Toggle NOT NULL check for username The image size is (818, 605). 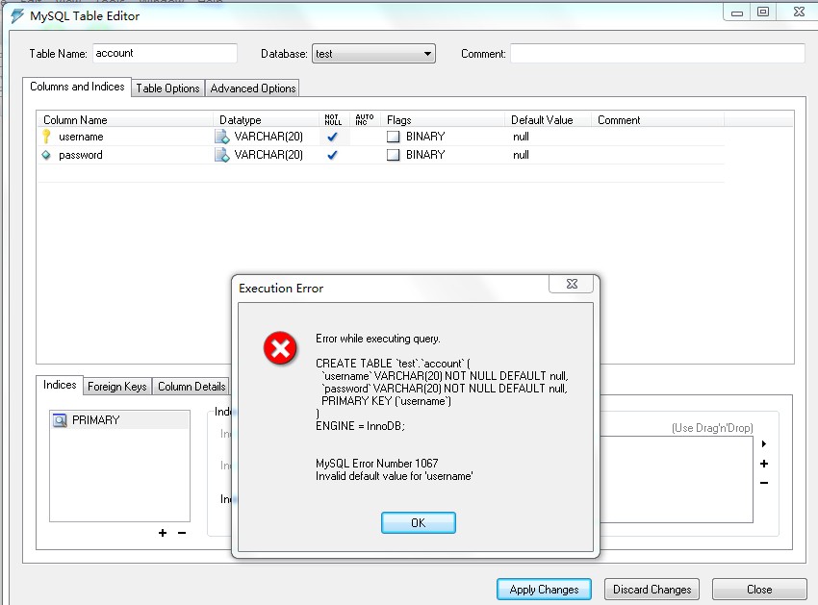coord(332,138)
